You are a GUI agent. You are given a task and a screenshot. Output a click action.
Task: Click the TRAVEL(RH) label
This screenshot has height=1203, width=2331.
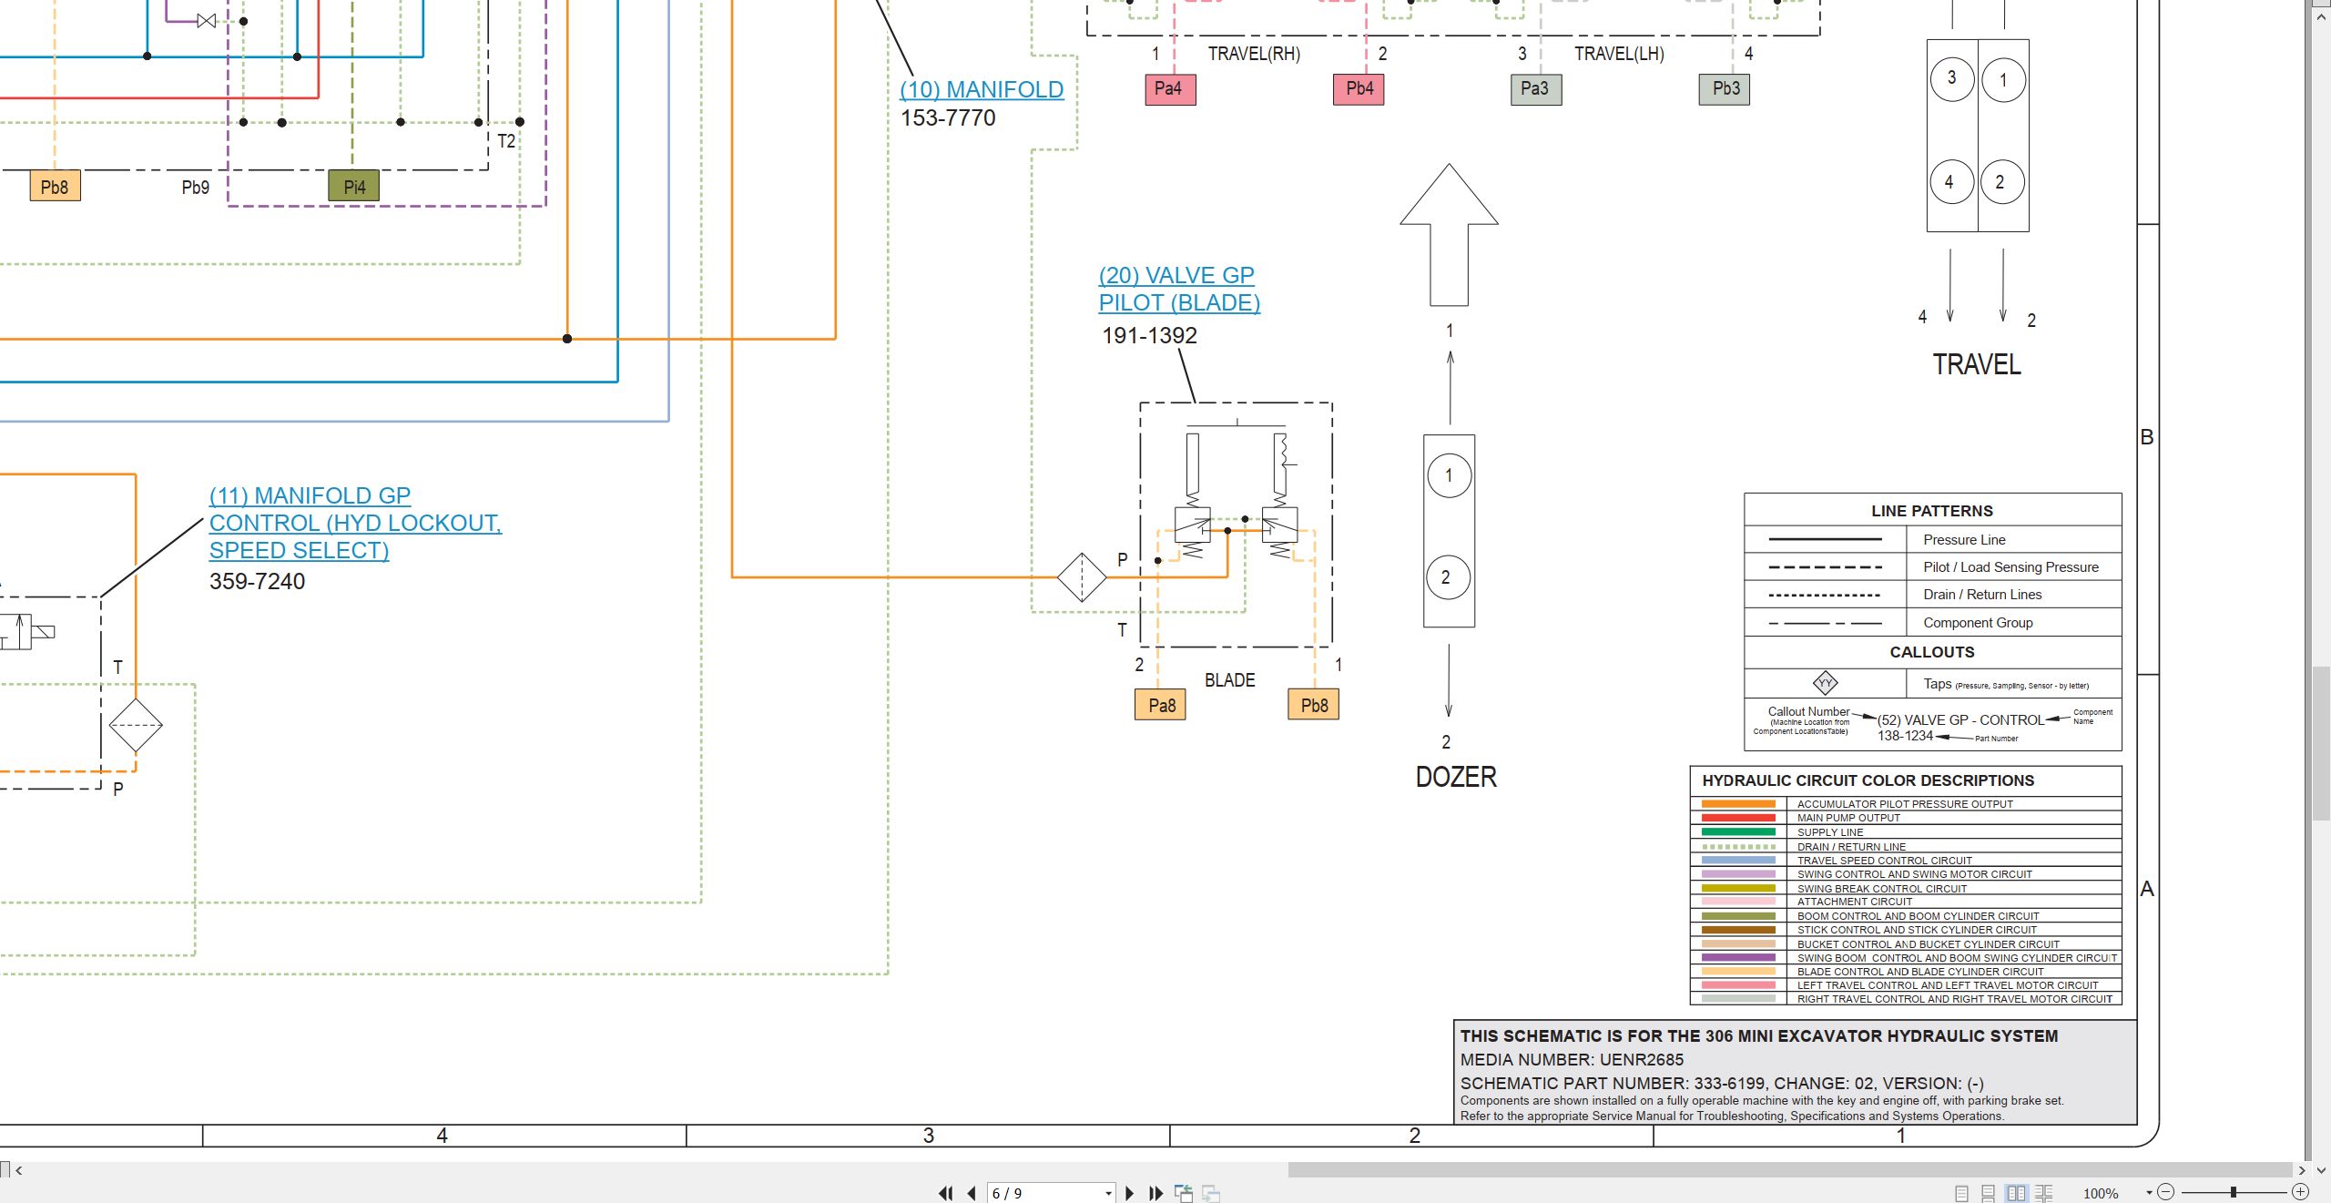(1254, 54)
